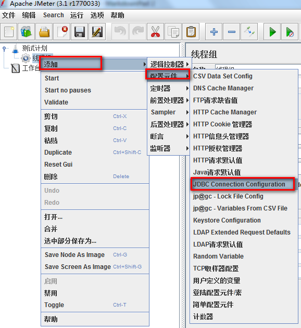The height and width of the screenshot is (328, 301).
Task: Start the test with green play icon
Action: pos(272,32)
